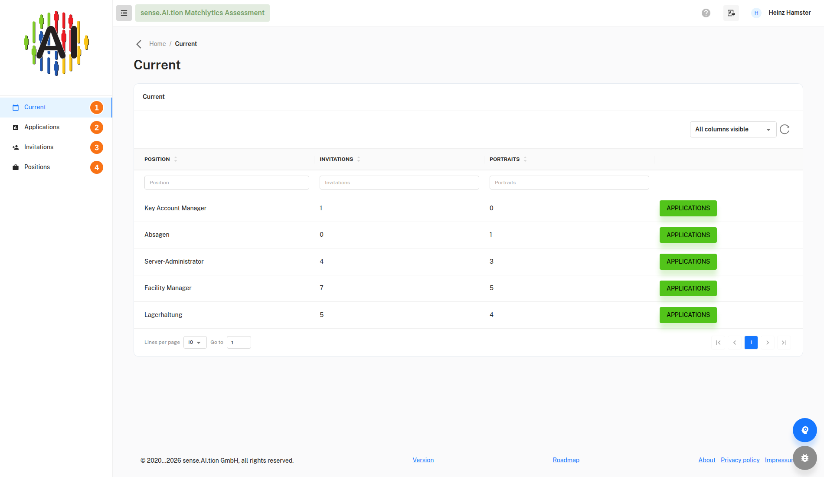The height and width of the screenshot is (477, 824).
Task: Open the help question mark icon
Action: 706,13
